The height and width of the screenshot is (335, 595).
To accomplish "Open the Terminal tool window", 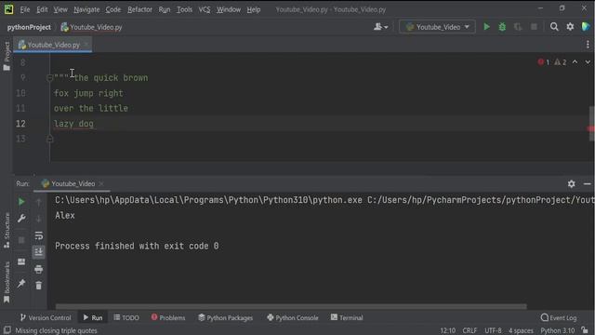I will 347,317.
